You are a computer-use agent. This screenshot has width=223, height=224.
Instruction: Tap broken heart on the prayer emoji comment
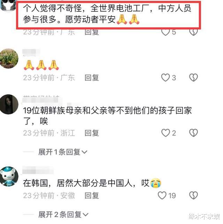click(x=193, y=78)
